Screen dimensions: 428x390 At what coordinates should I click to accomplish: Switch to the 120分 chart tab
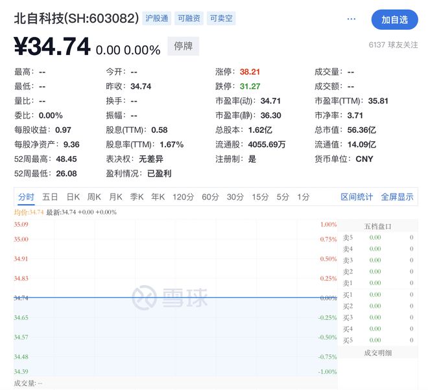pyautogui.click(x=183, y=197)
